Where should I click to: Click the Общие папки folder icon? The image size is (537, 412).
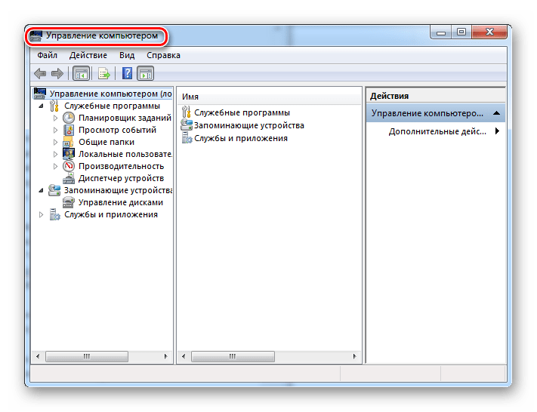[68, 142]
